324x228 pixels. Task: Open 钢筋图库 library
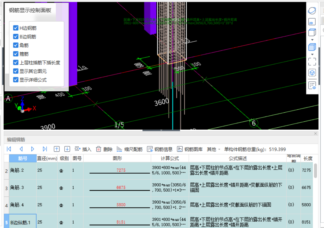(190, 149)
